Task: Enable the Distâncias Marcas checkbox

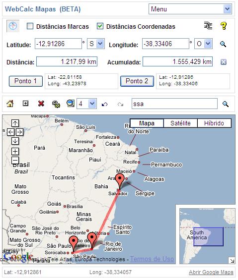Action: pyautogui.click(x=30, y=26)
